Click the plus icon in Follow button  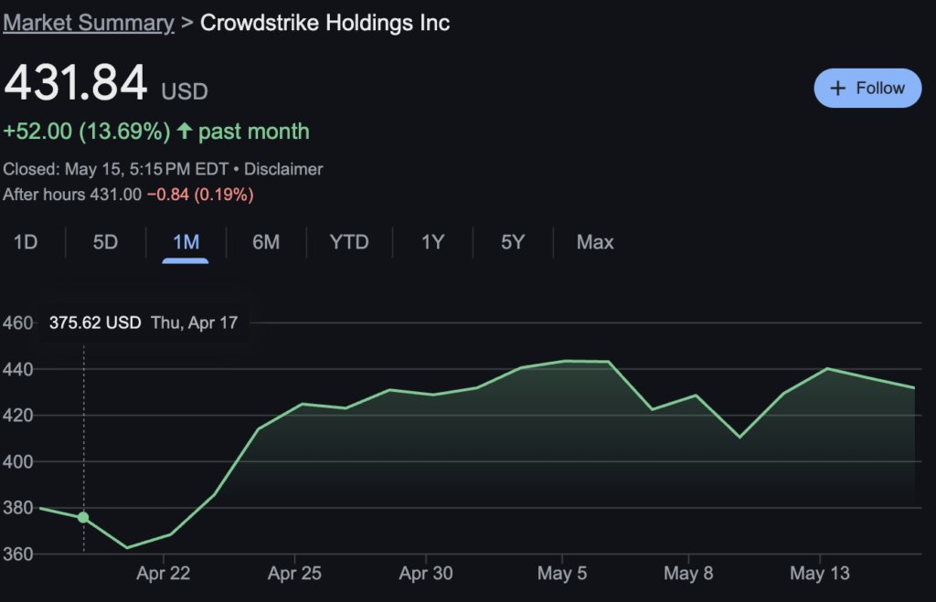tap(837, 89)
